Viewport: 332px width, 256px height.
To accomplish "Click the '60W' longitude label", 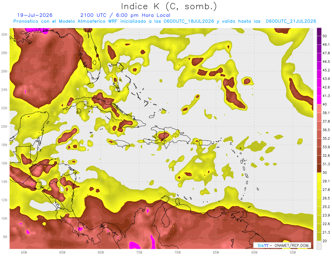I will pos(255,252).
